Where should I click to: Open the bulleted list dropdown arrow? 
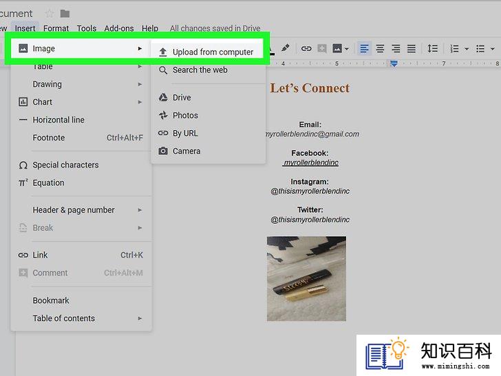point(492,49)
